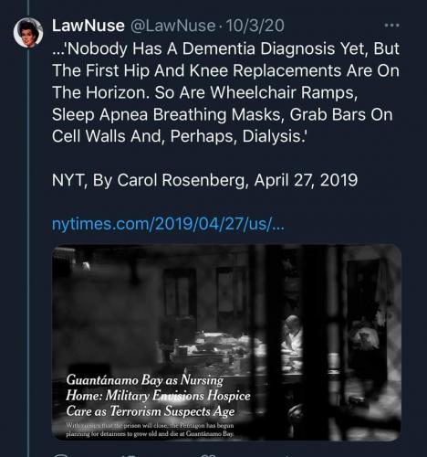The height and width of the screenshot is (457, 427).
Task: Follow the nytimes.com/2019/04/27/us link
Action: 168,225
